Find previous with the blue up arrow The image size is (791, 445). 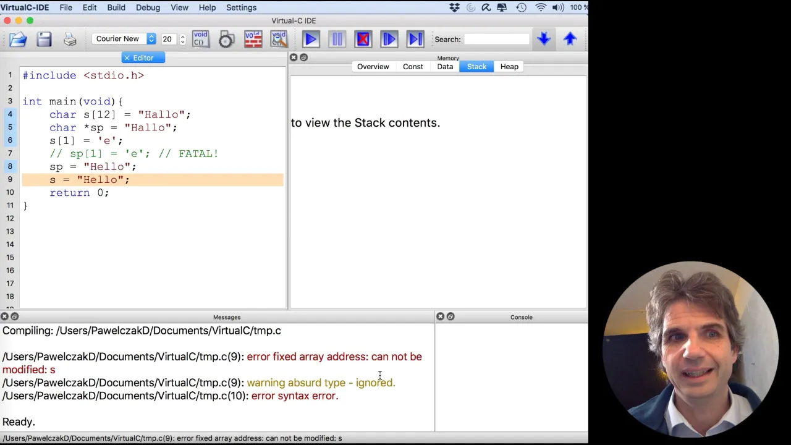pyautogui.click(x=570, y=39)
